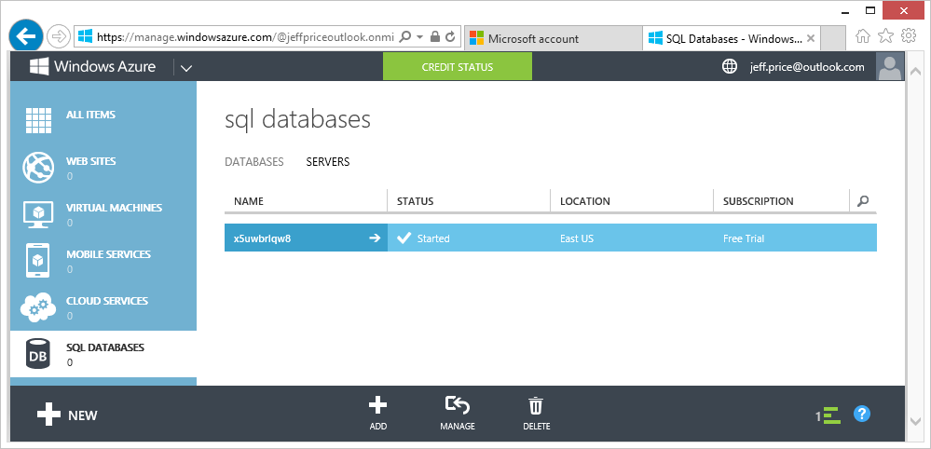Click the table search magnifier icon

[863, 201]
